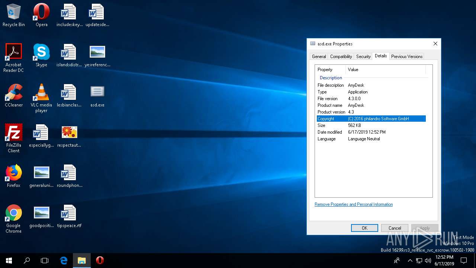Select the Language Neutral row
The height and width of the screenshot is (268, 476).
pyautogui.click(x=371, y=139)
